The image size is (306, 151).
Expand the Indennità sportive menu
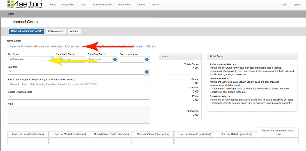[103, 5]
